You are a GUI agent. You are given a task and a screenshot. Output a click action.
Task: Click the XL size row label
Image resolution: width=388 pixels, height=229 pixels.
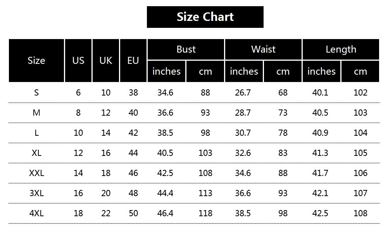tap(36, 153)
